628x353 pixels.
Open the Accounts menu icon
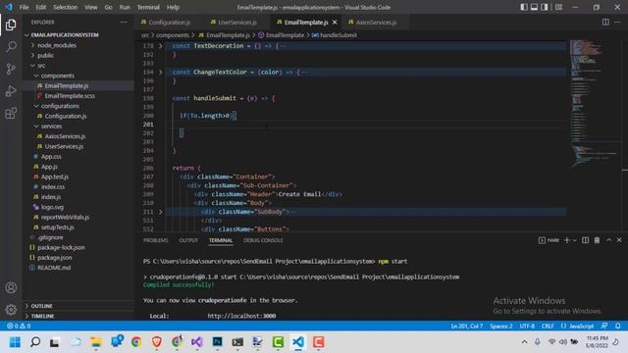click(11, 287)
